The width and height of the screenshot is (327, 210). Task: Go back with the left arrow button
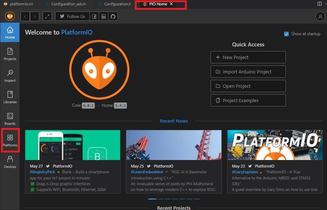click(x=25, y=17)
